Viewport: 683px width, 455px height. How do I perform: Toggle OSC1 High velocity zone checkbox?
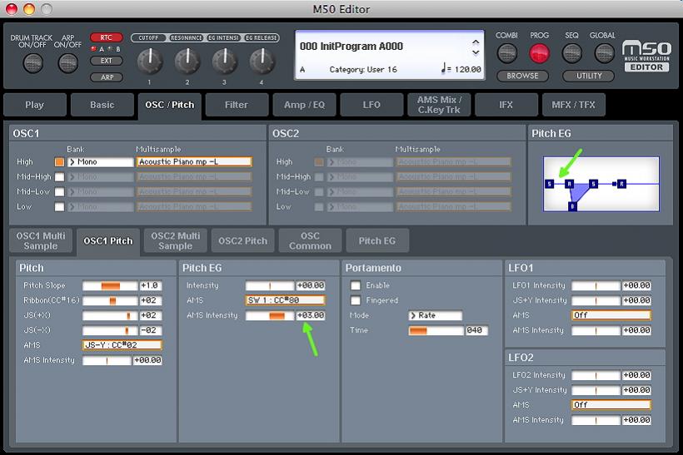pyautogui.click(x=60, y=162)
